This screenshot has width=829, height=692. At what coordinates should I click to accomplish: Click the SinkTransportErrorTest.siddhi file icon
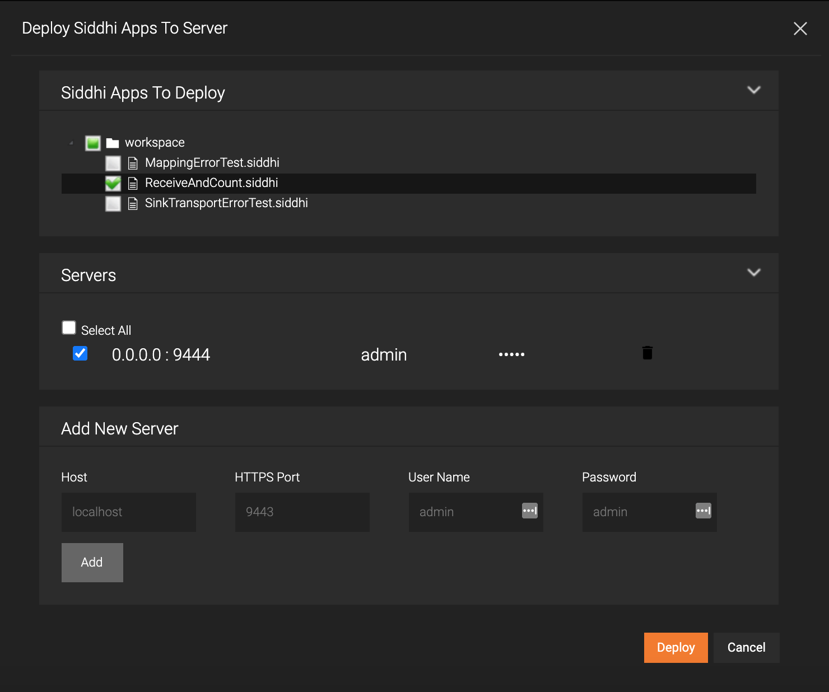pyautogui.click(x=133, y=204)
